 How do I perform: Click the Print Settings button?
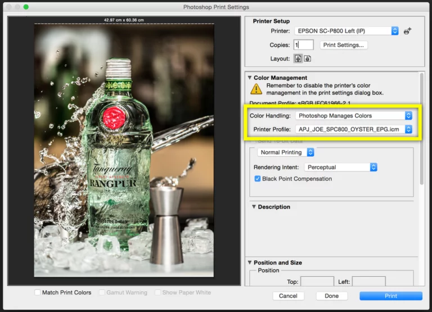343,45
